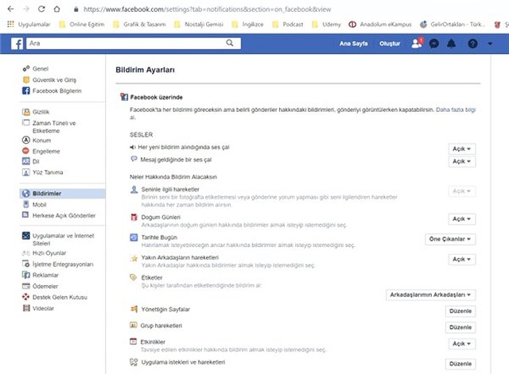Open Gizlilik settings
The image size is (509, 374).
tap(36, 112)
